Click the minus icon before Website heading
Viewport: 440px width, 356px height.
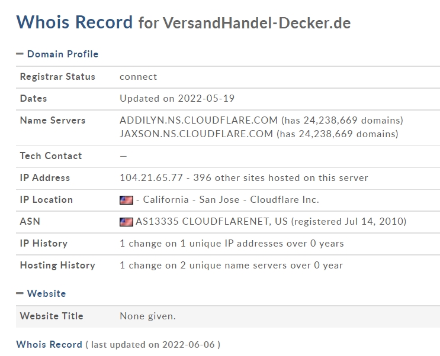point(20,293)
